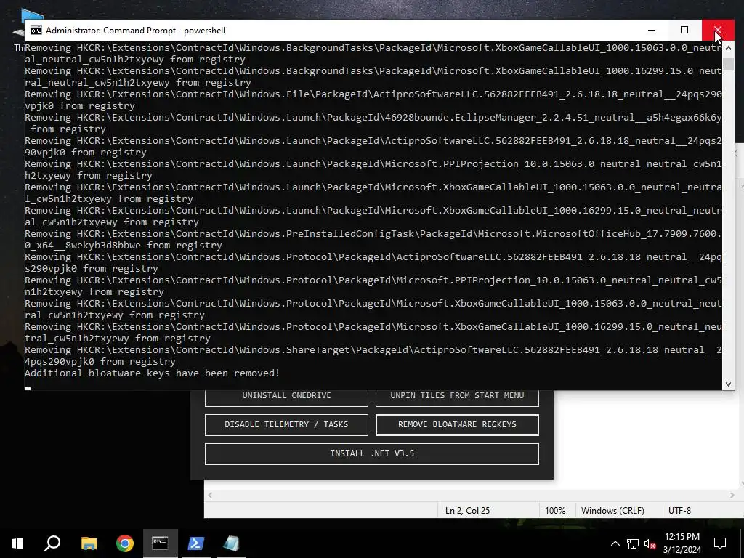This screenshot has width=744, height=558.
Task: Switch to Notepad taskbar icon
Action: 232,543
